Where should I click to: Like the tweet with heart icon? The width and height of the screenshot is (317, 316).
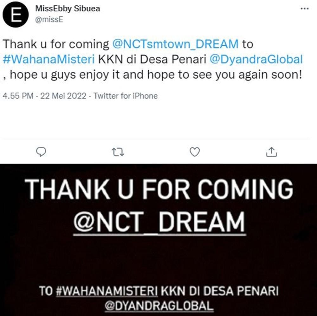tap(195, 152)
